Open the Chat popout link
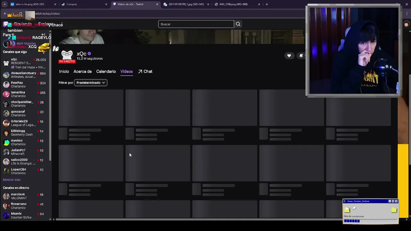The height and width of the screenshot is (231, 411). point(145,72)
